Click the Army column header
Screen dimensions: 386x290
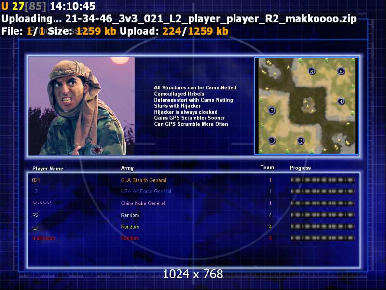[x=127, y=168]
